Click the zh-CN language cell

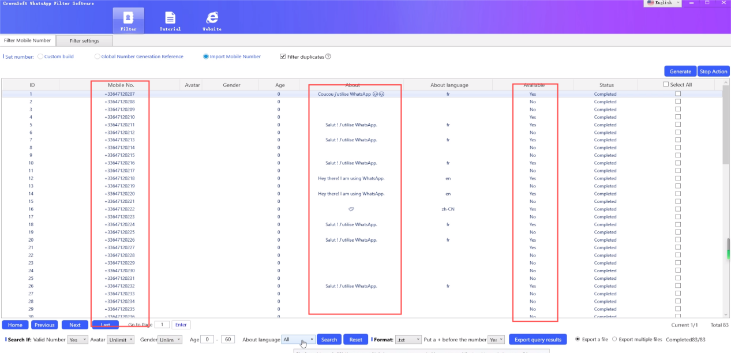tap(448, 209)
